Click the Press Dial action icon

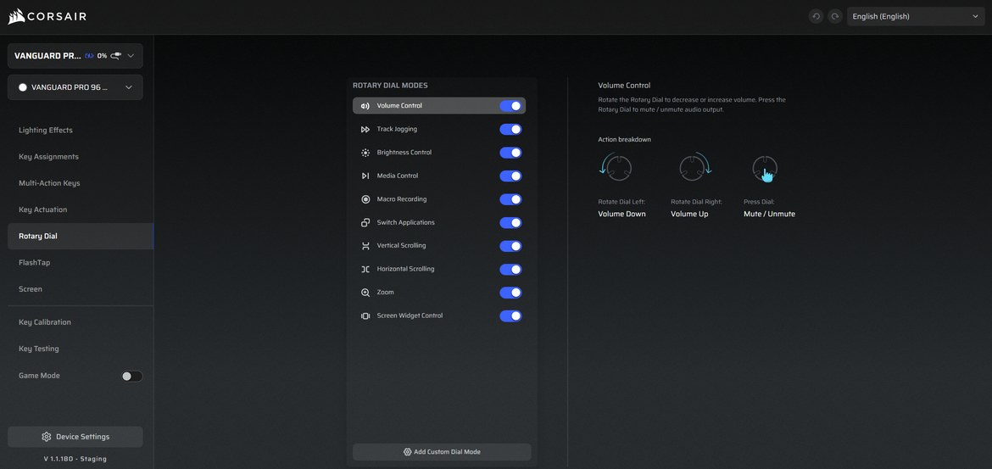click(765, 169)
